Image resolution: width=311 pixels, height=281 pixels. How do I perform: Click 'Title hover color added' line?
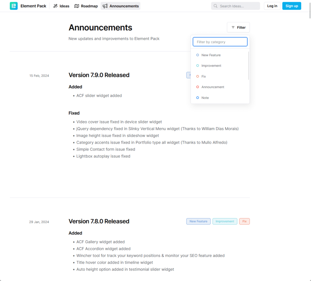(114, 262)
